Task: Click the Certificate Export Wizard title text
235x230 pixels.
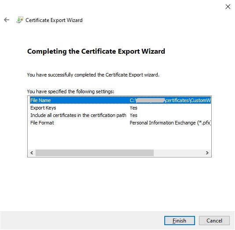Action: point(54,20)
